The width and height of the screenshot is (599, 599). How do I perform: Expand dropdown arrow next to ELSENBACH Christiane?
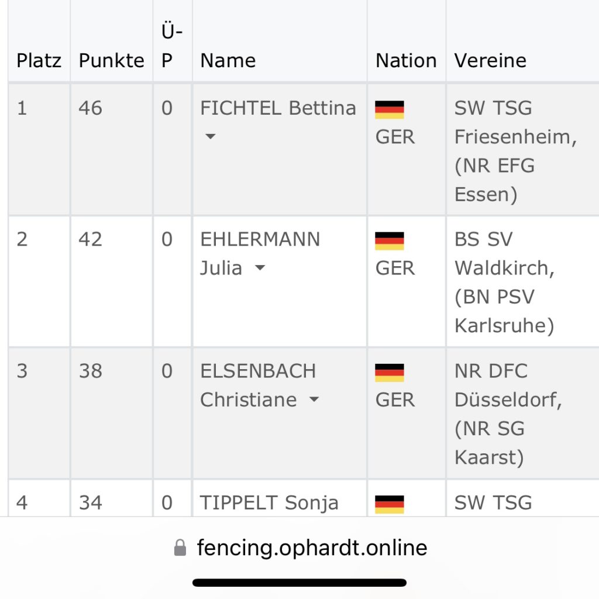click(314, 400)
